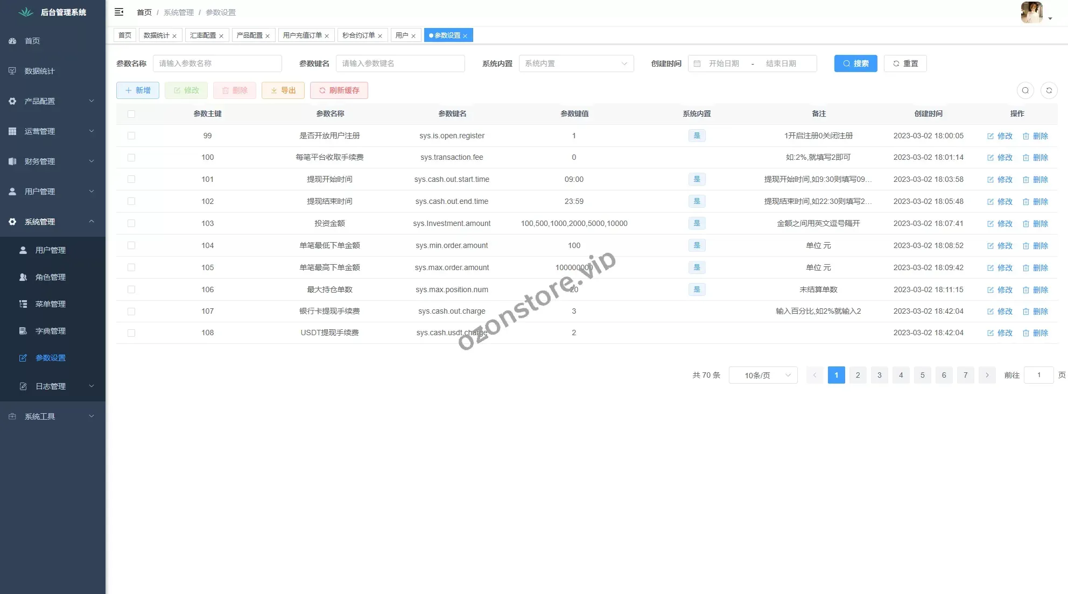
Task: Click the round search toggle icon
Action: tap(1025, 90)
